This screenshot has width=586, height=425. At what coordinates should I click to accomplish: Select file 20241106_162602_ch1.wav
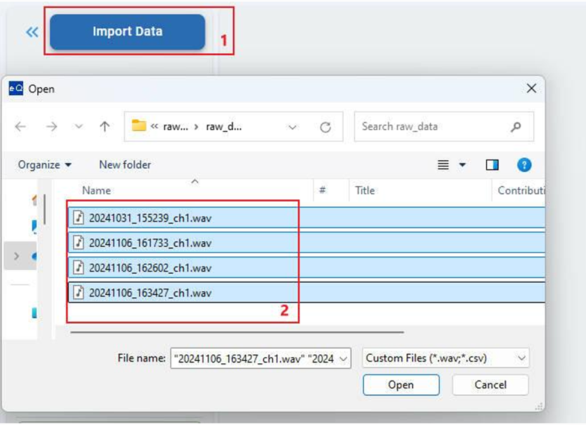click(x=306, y=268)
